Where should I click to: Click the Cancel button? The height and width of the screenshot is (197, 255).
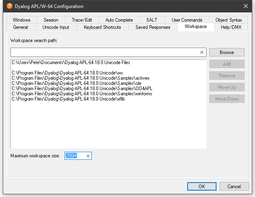[234, 187]
